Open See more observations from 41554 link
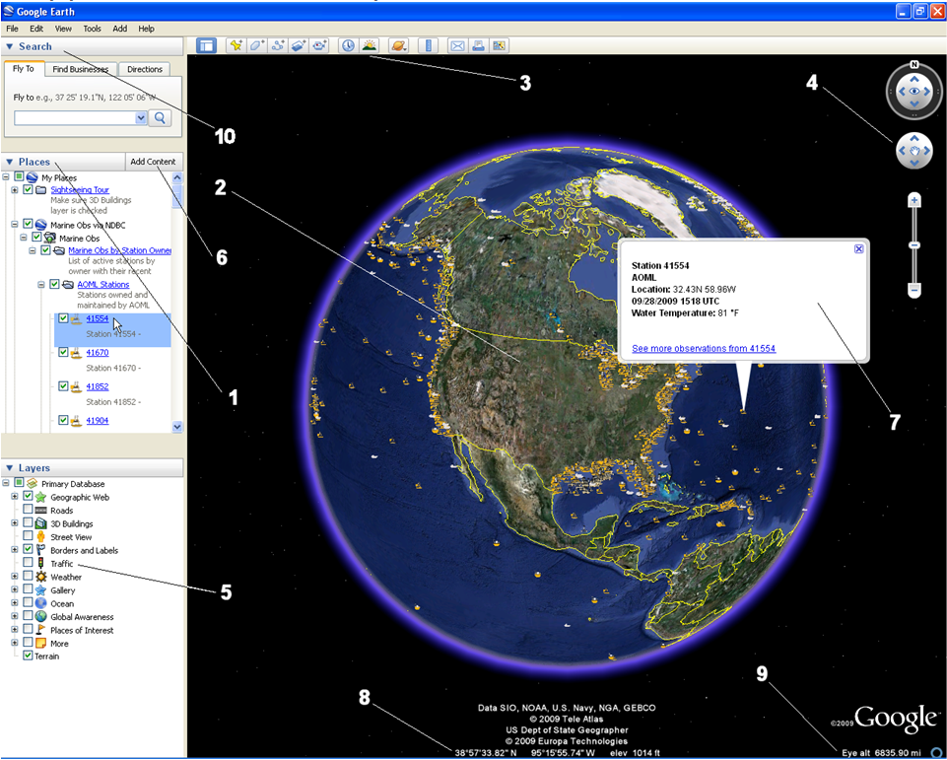The width and height of the screenshot is (947, 760). coord(704,349)
